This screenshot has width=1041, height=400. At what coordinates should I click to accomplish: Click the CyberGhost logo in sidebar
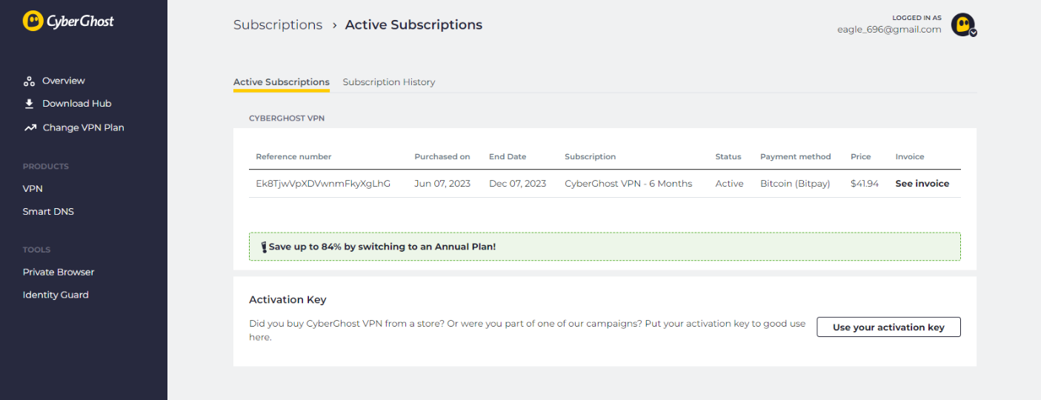[68, 21]
